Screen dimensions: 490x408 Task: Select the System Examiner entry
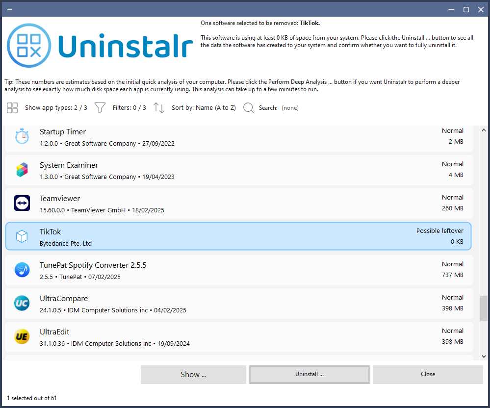coord(239,170)
